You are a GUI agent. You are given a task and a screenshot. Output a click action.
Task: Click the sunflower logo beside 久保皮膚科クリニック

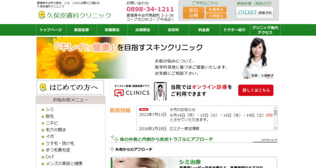(41, 15)
